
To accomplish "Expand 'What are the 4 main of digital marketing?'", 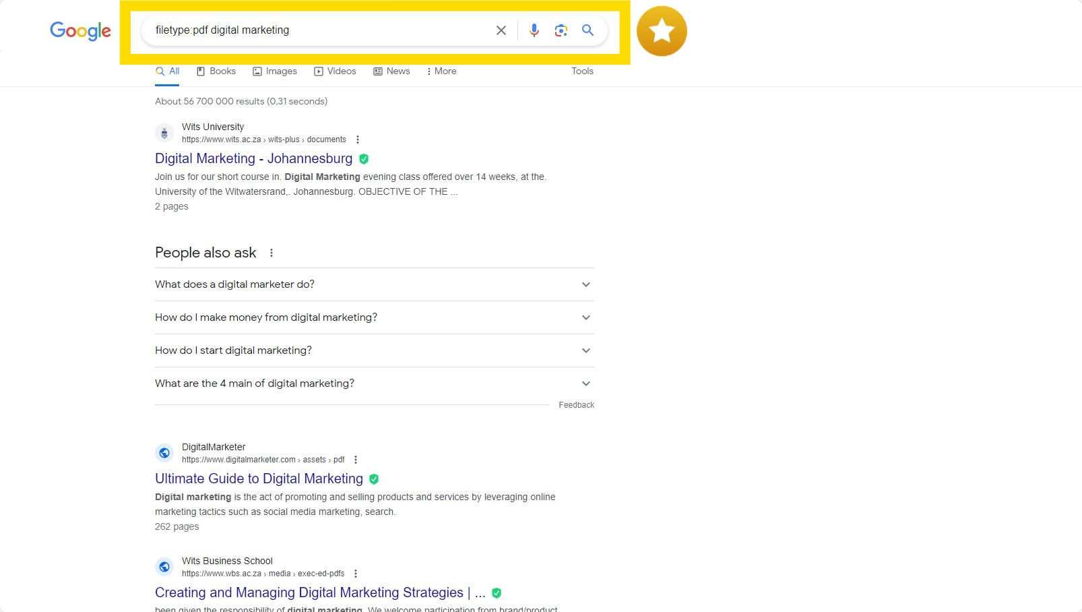I will tap(375, 384).
